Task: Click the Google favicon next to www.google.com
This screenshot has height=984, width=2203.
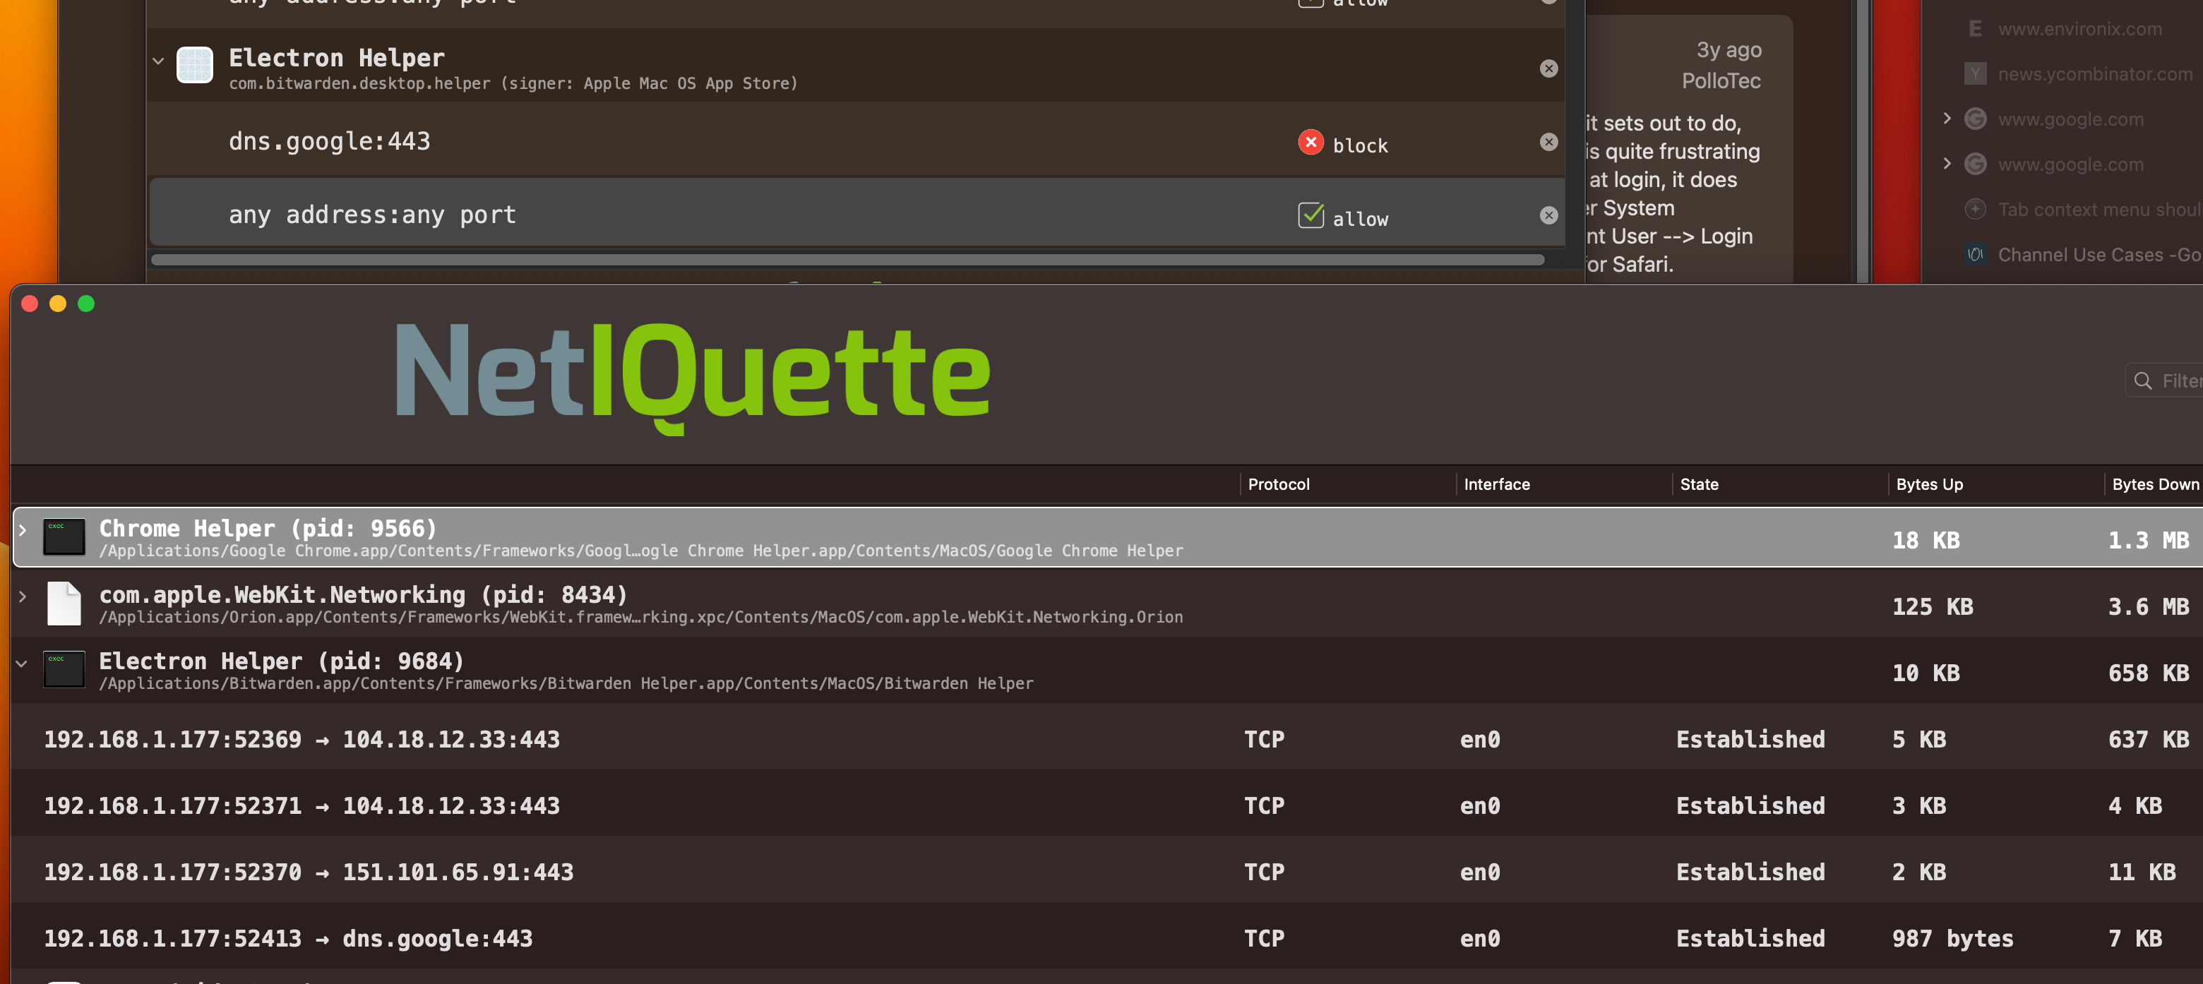Action: tap(1976, 119)
